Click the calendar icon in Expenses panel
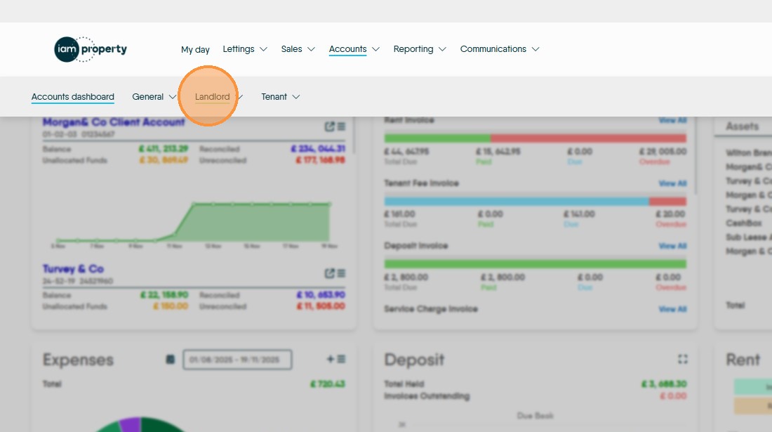772x432 pixels. pos(171,360)
